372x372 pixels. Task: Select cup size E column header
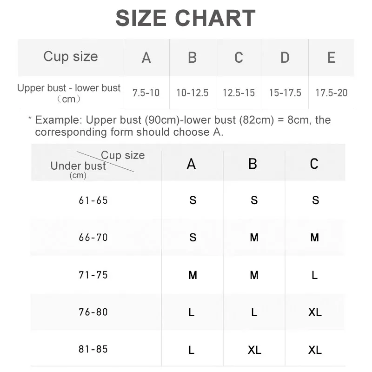[331, 58]
